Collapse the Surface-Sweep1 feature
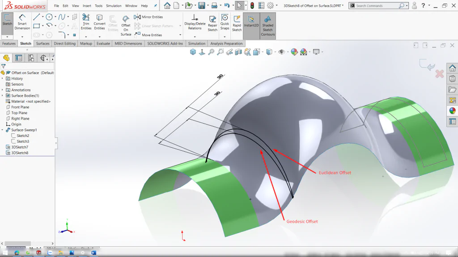 click(x=3, y=130)
